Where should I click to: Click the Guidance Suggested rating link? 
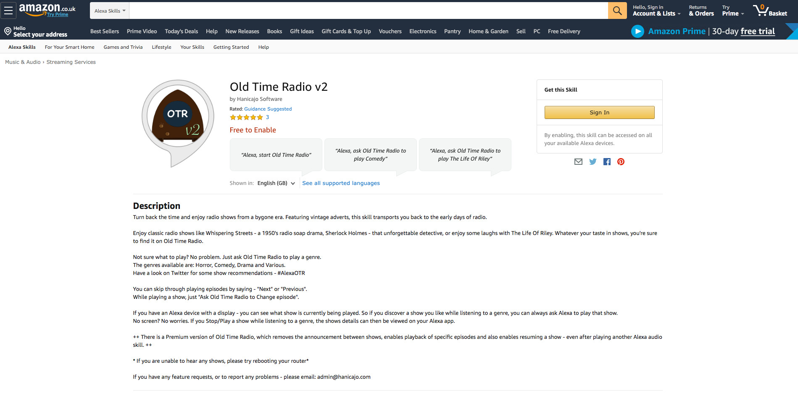(x=268, y=108)
